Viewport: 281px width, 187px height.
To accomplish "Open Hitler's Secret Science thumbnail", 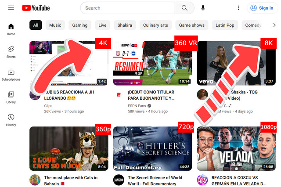I will pos(152,148).
